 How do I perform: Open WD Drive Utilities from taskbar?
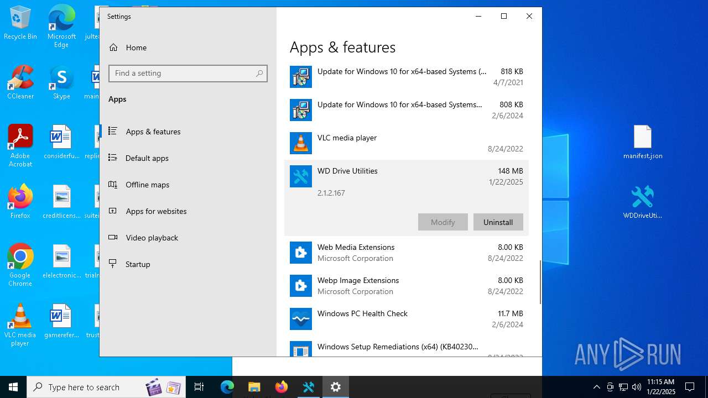pyautogui.click(x=309, y=387)
